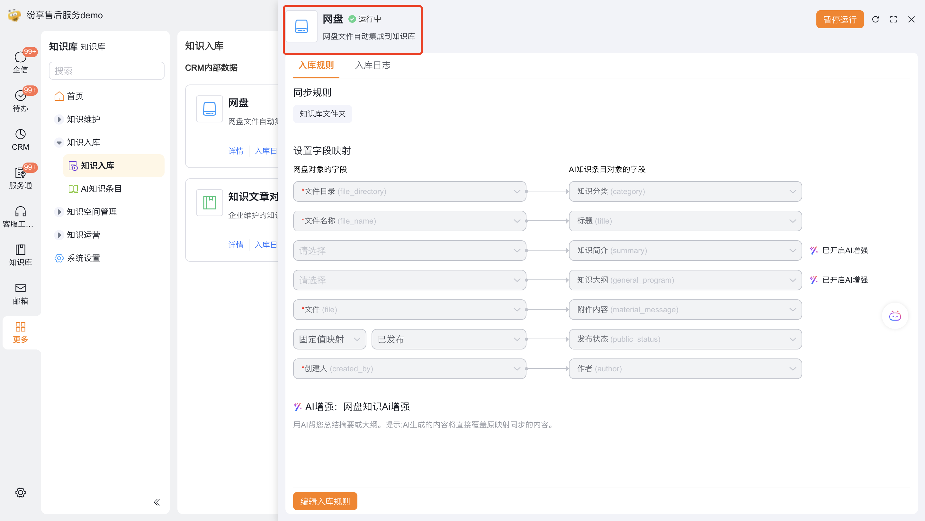Image resolution: width=925 pixels, height=521 pixels.
Task: Select AI知识条目 in the sidebar
Action: pyautogui.click(x=101, y=189)
